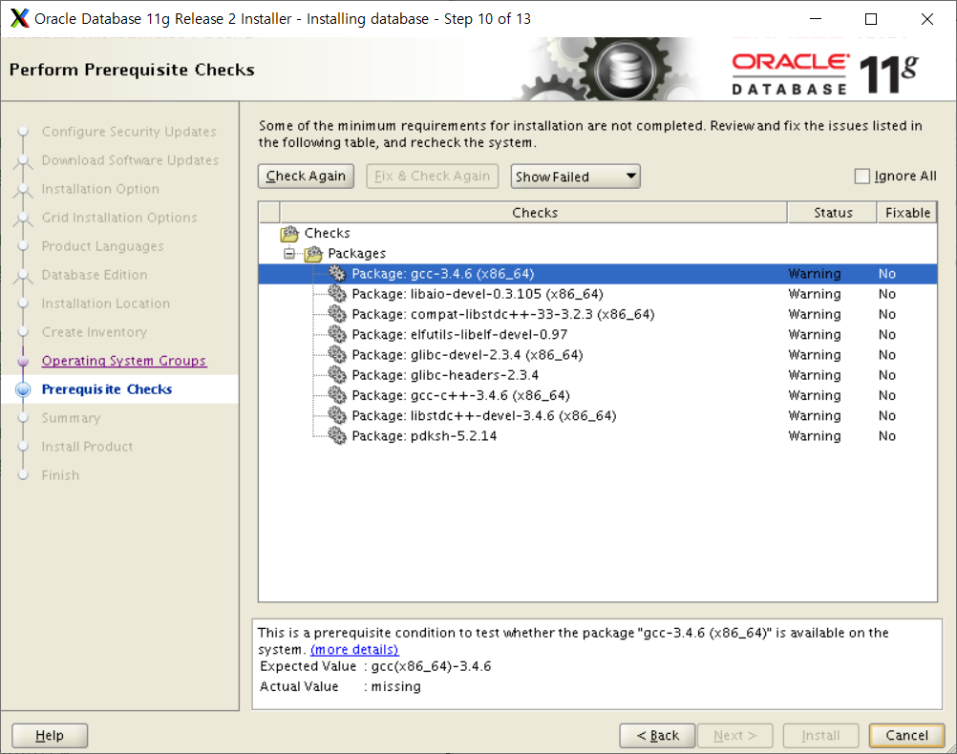957x754 pixels.
Task: Select Prerequisite Checks in step list
Action: tap(107, 389)
